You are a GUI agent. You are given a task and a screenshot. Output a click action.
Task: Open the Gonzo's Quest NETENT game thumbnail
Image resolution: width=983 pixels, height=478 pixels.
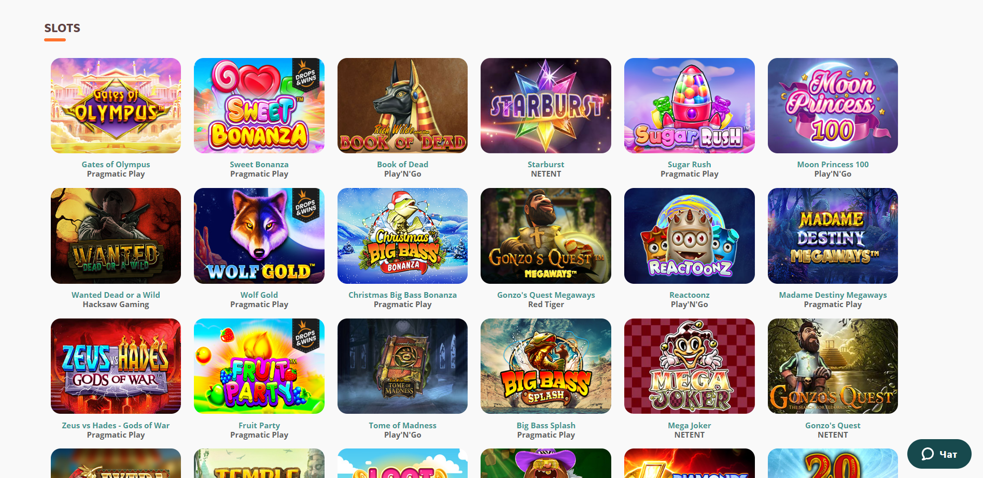tap(833, 366)
